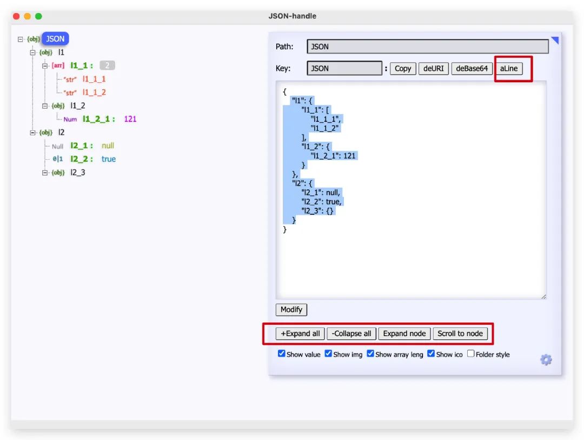Screen dimensions: 584x440
Task: Click the blue corner triangle on panel
Action: [554, 40]
